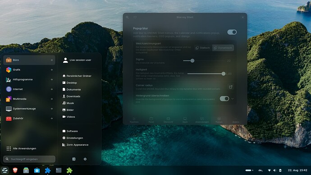Click the battery icon in system tray
Image resolution: width=311 pixels, height=175 pixels.
pos(280,170)
